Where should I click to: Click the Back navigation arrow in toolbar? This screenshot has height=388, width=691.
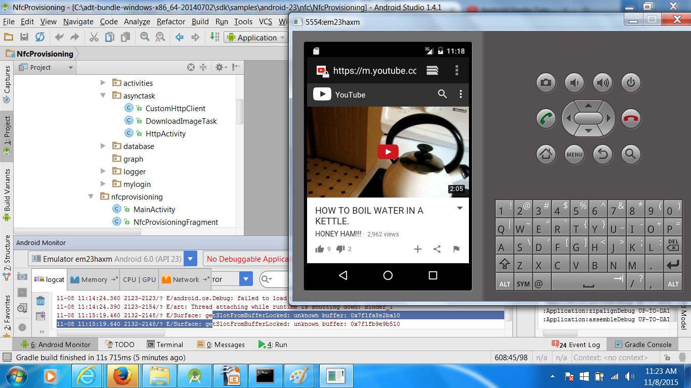pos(179,37)
